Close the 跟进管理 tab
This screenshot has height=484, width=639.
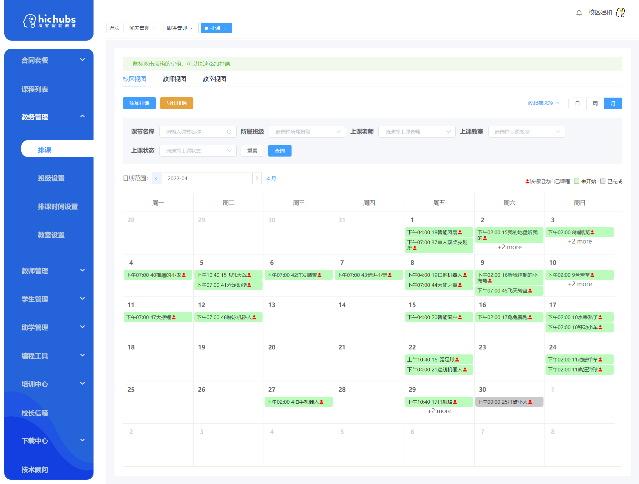(x=192, y=29)
